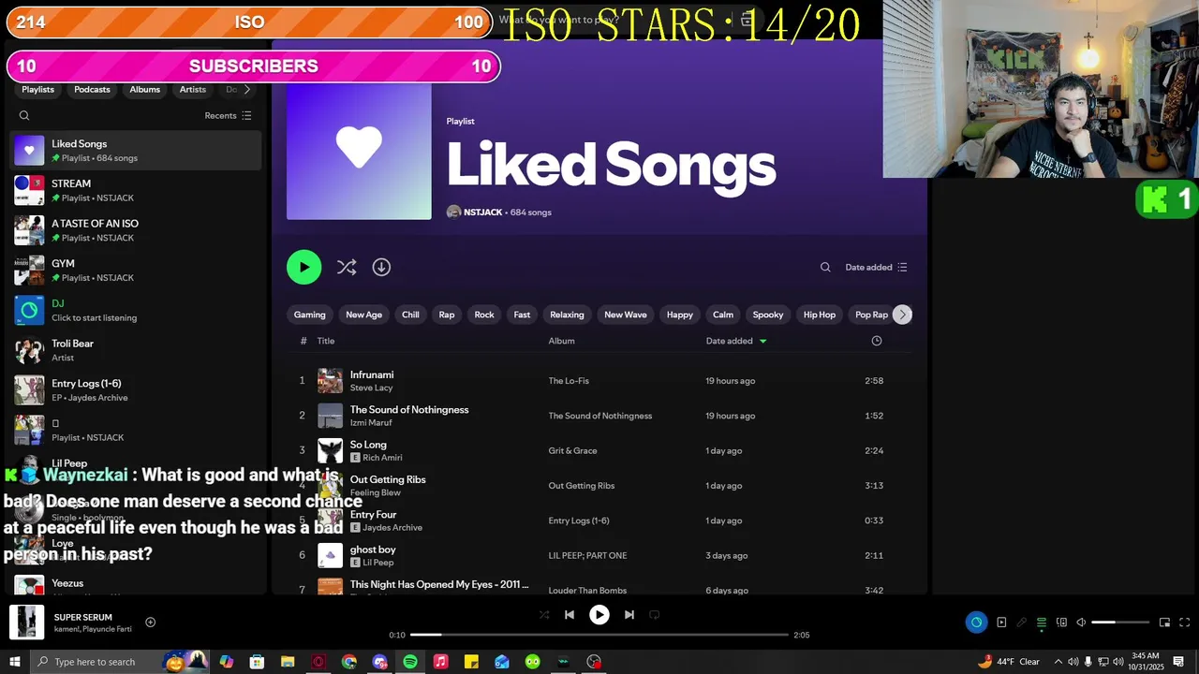Click the ghost boy album art thumbnail

click(x=330, y=555)
